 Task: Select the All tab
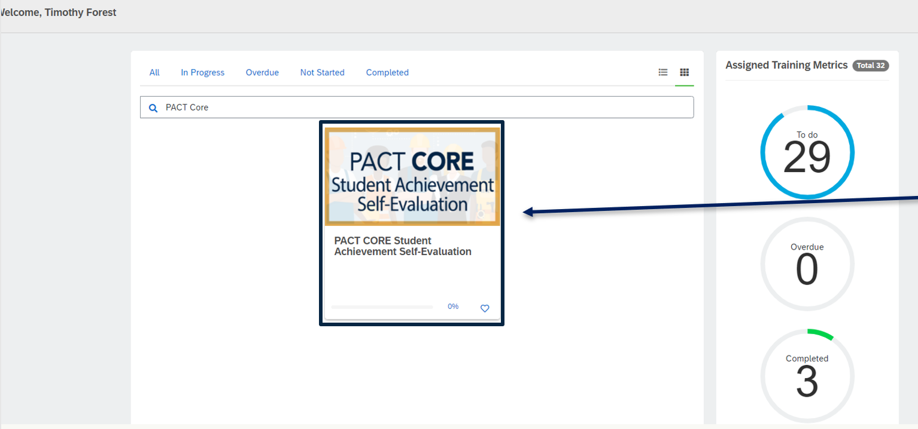click(x=154, y=72)
